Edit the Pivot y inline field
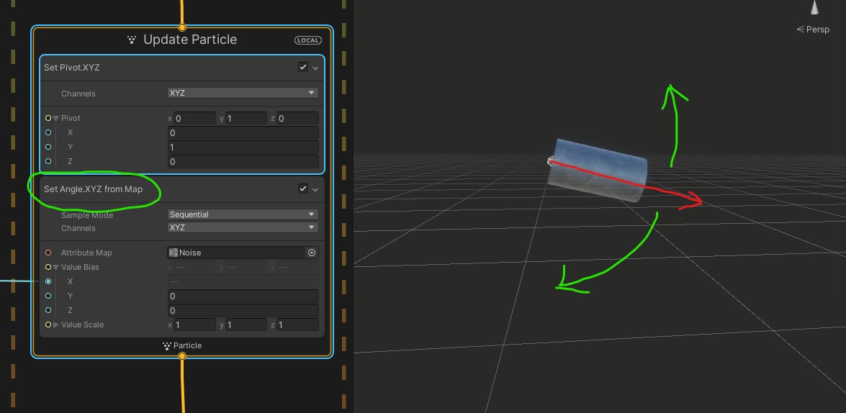The width and height of the screenshot is (846, 413). coord(246,118)
